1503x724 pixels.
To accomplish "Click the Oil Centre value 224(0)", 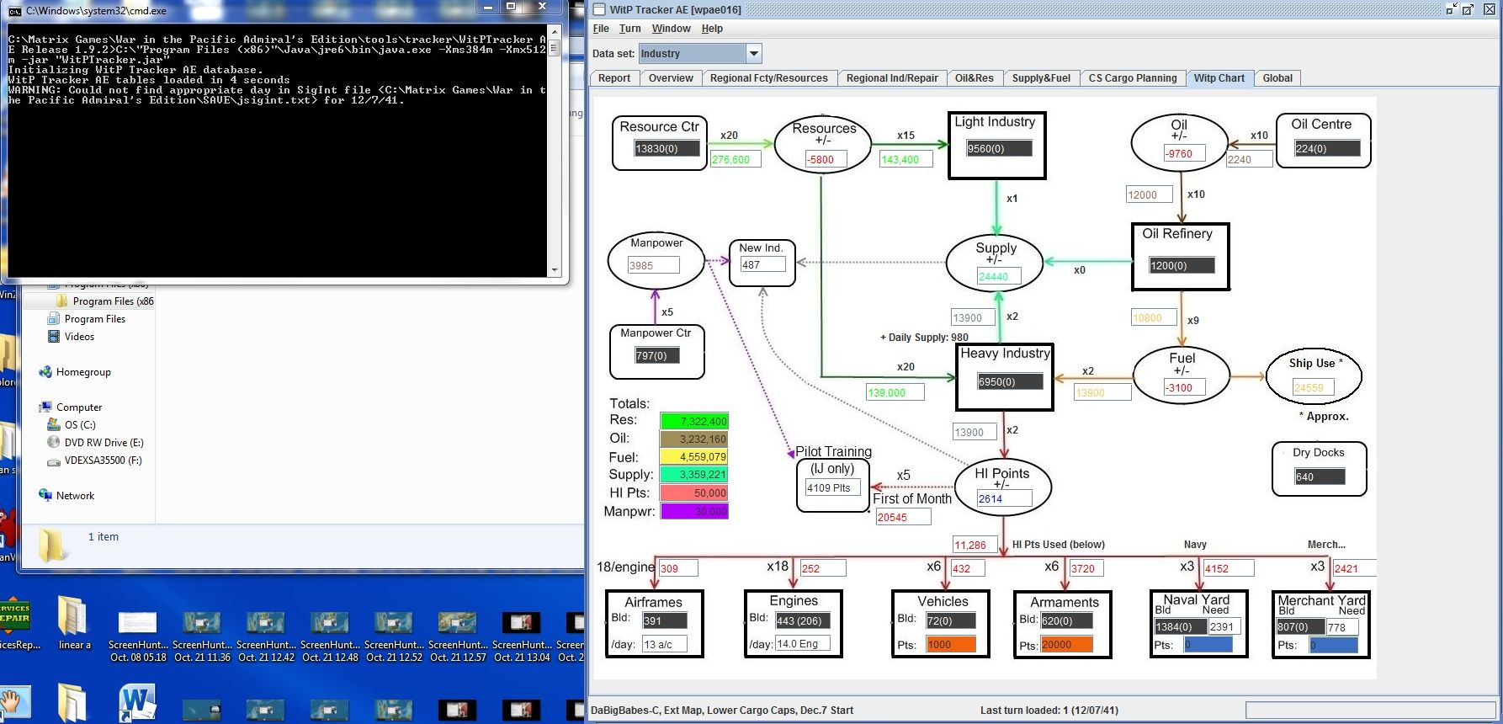I will coord(1327,149).
